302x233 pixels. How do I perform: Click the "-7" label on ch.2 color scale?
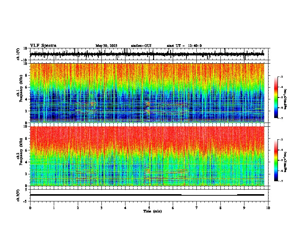tap(281, 181)
